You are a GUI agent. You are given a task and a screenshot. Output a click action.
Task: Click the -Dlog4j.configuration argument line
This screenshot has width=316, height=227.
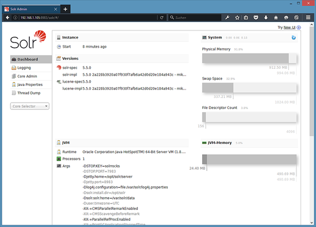tap(125, 187)
